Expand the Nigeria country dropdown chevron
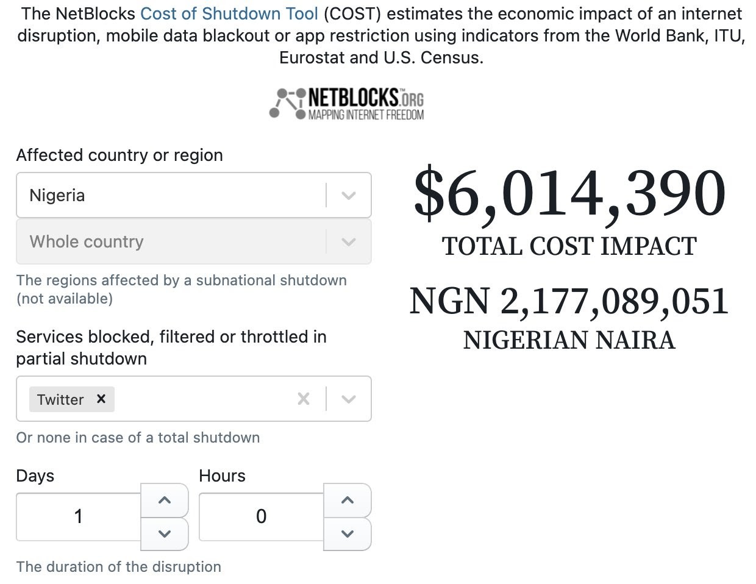Viewport: 756px width, 584px height. [349, 196]
